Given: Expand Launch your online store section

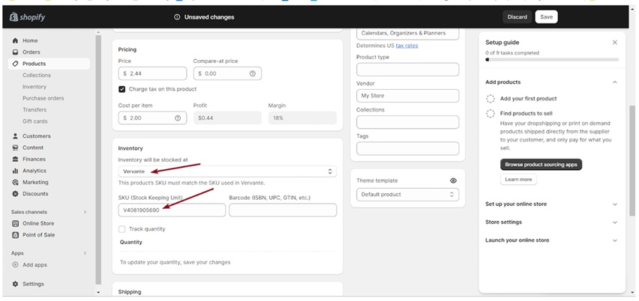Looking at the screenshot, I should point(615,240).
